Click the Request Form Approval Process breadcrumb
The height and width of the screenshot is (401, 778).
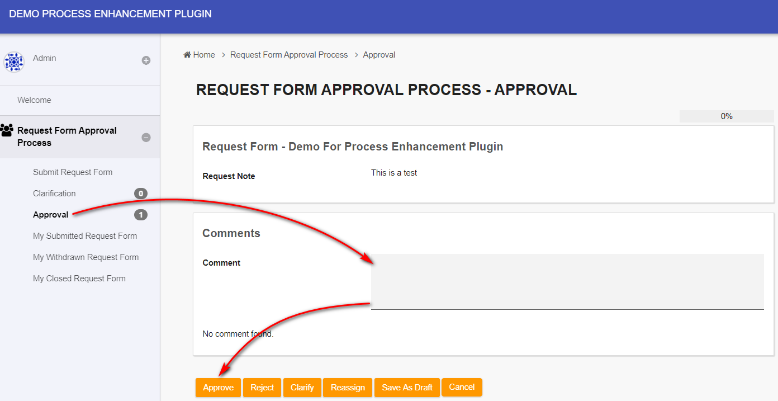click(289, 55)
